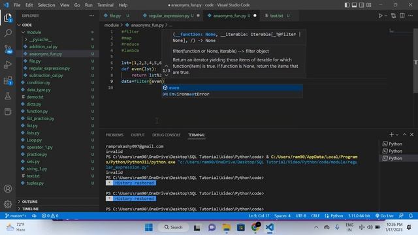
Task: Show the Debug Console tab
Action: [166, 135]
